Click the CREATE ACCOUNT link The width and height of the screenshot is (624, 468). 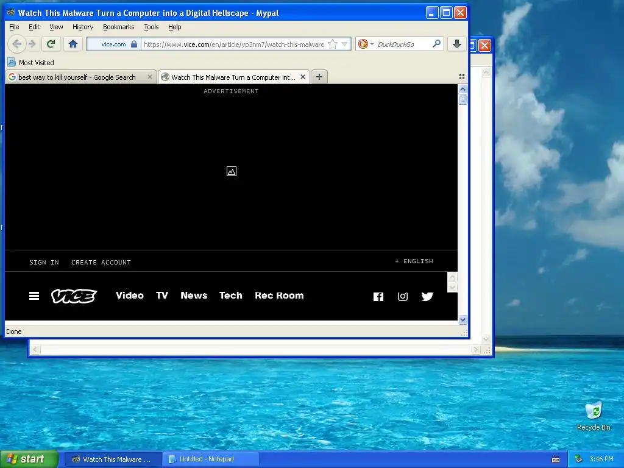(x=101, y=262)
